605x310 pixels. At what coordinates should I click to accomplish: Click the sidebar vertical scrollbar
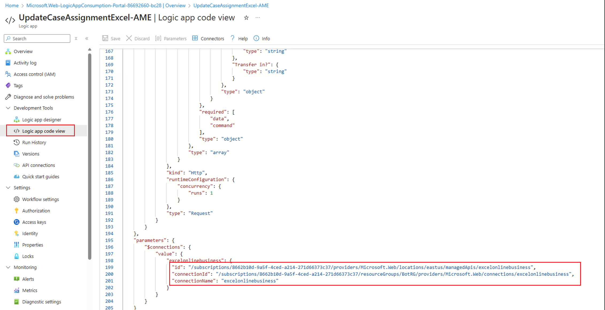pos(90,156)
